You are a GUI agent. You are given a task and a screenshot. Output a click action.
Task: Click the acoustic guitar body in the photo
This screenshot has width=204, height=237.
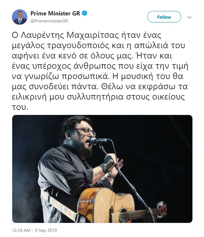click(x=106, y=206)
